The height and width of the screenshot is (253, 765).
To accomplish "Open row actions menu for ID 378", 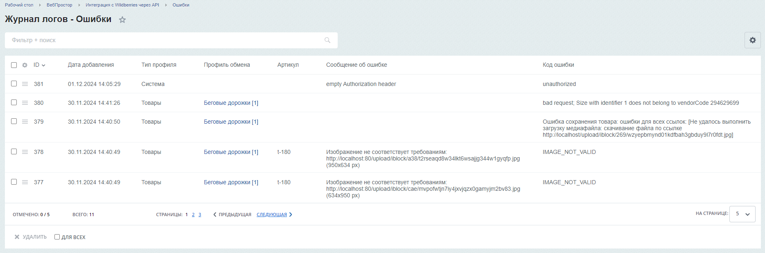I will pos(25,152).
